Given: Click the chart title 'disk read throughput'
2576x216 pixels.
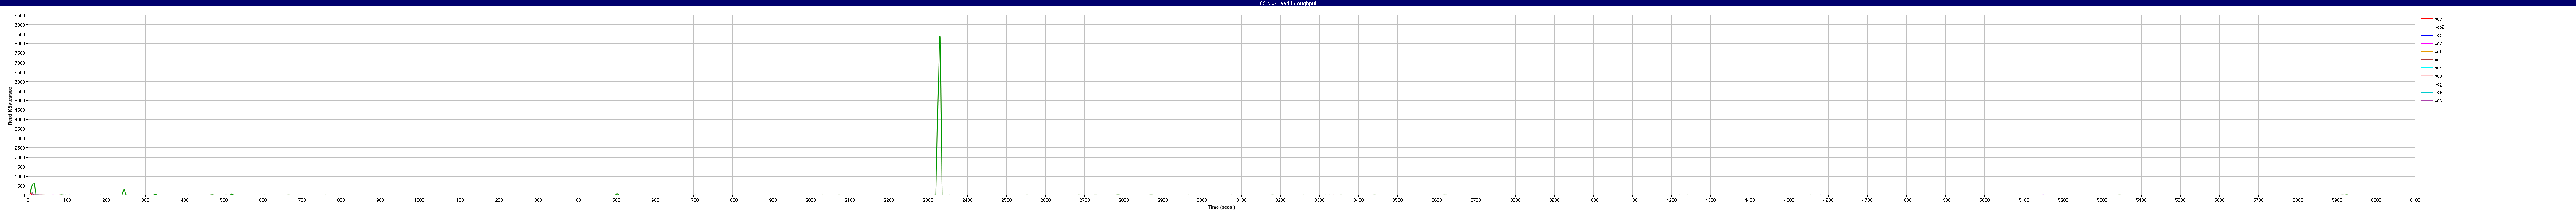Looking at the screenshot, I should click(1291, 3).
